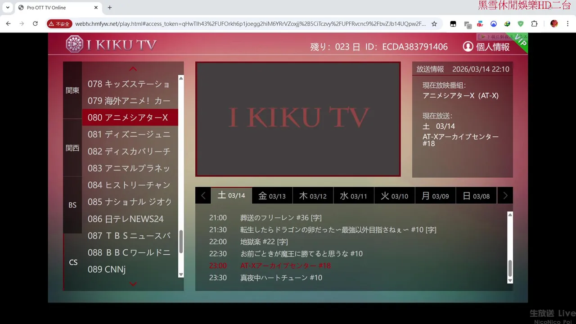Image resolution: width=576 pixels, height=324 pixels.
Task: Play channel 086 日テレNEWS24
Action: (130, 219)
